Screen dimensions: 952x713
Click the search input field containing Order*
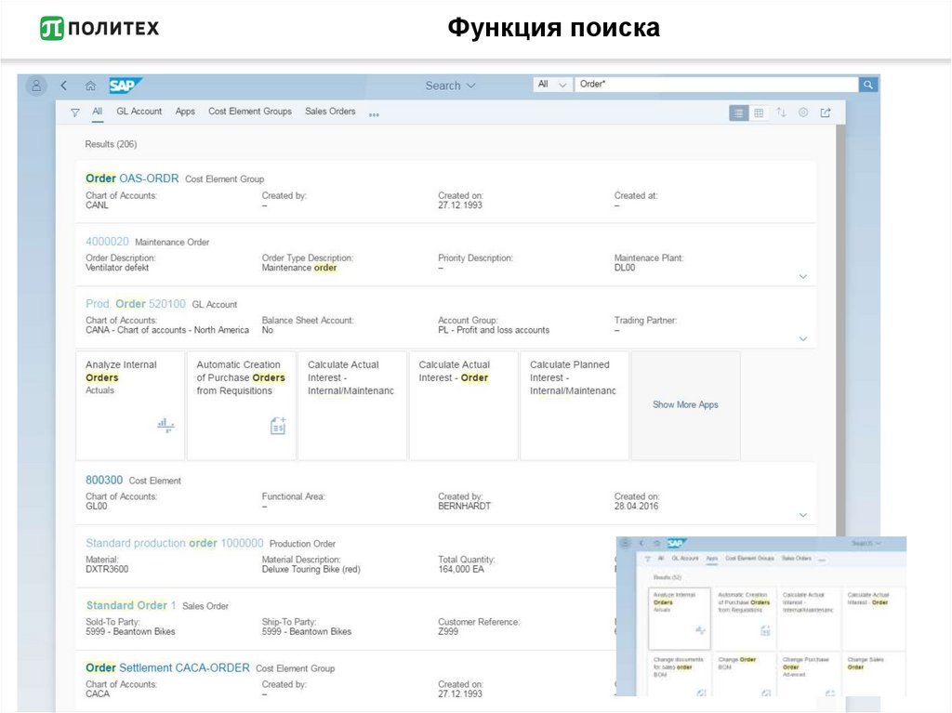716,85
